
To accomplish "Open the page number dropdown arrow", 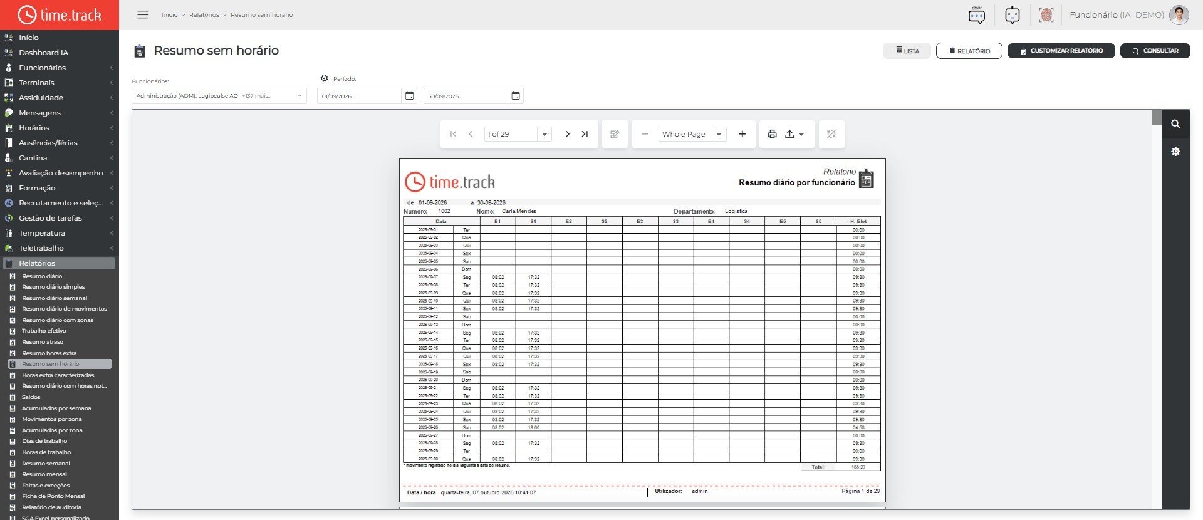I will tap(544, 134).
